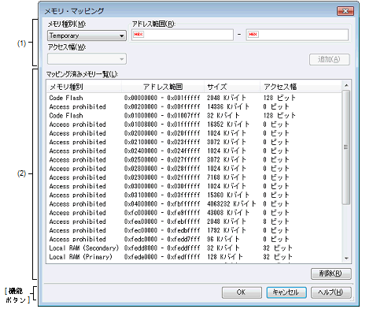
Task: Click the 削除(R) button
Action: [x=331, y=274]
